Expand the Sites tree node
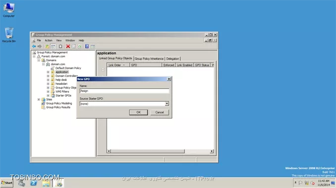Screen dimensions: 336x188 pos(39,100)
